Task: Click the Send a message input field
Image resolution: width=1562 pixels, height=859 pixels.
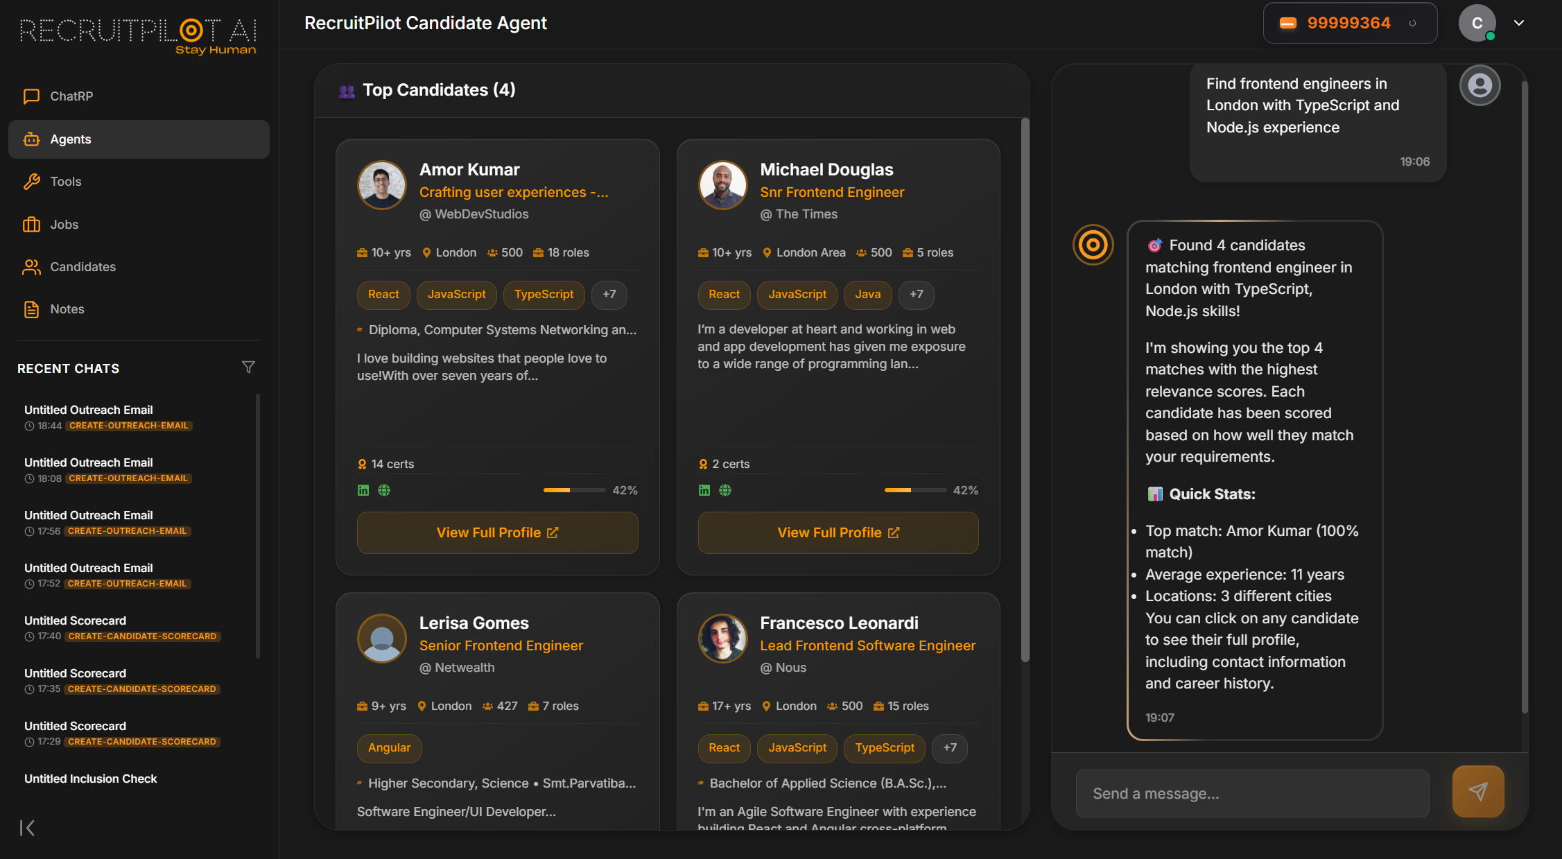Action: [1252, 793]
